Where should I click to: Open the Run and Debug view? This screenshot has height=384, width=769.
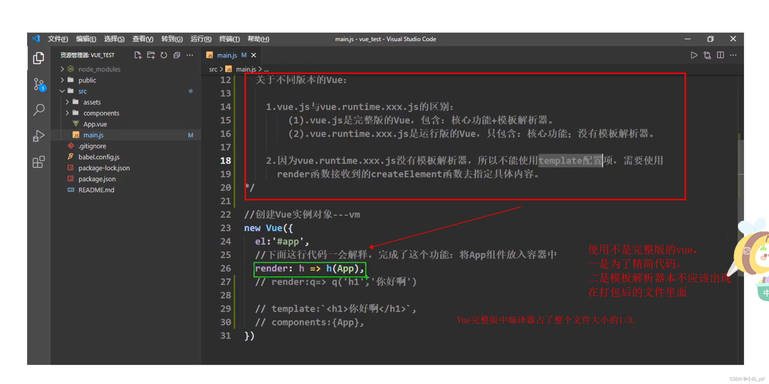[x=39, y=136]
